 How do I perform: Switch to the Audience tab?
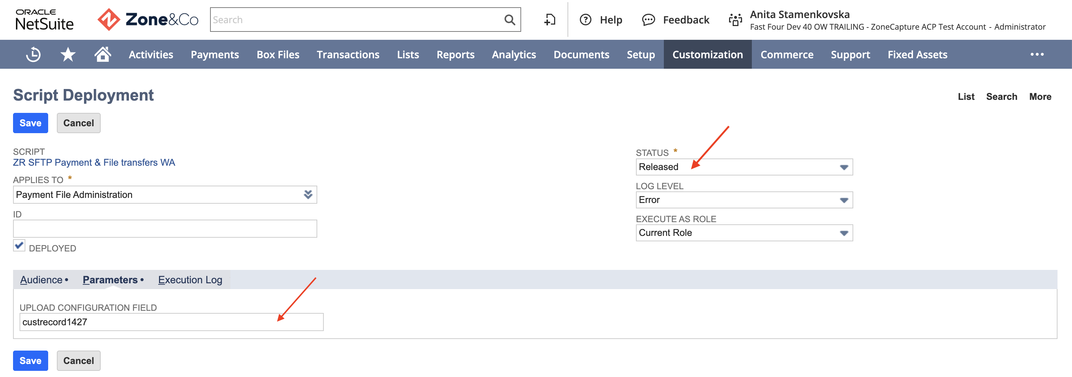pos(41,280)
